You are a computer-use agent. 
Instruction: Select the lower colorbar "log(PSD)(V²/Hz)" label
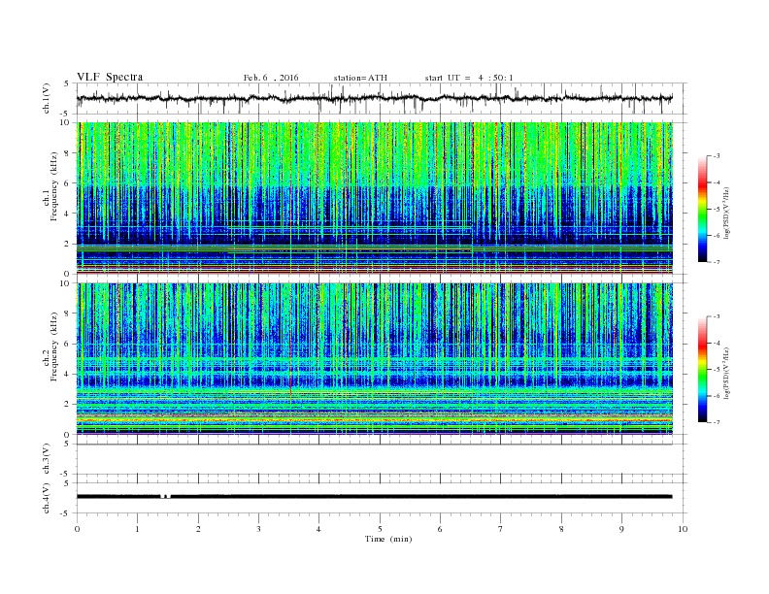tap(726, 373)
